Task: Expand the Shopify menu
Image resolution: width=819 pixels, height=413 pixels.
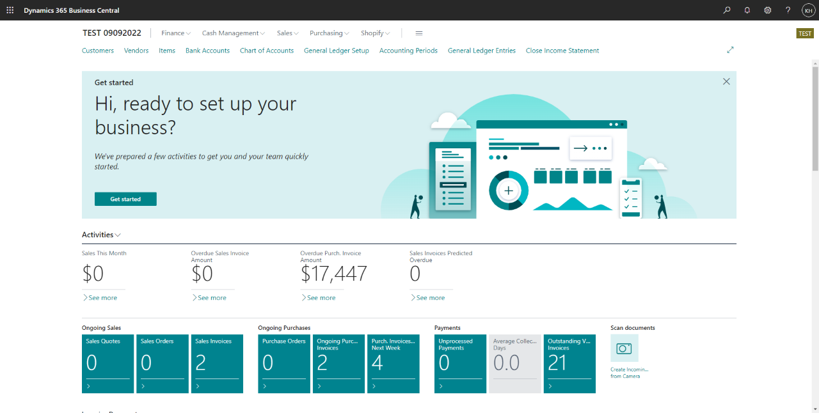Action: pyautogui.click(x=376, y=33)
